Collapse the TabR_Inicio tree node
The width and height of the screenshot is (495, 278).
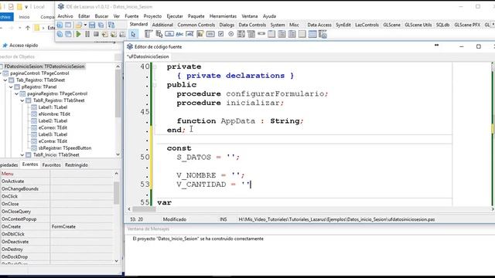coord(22,155)
